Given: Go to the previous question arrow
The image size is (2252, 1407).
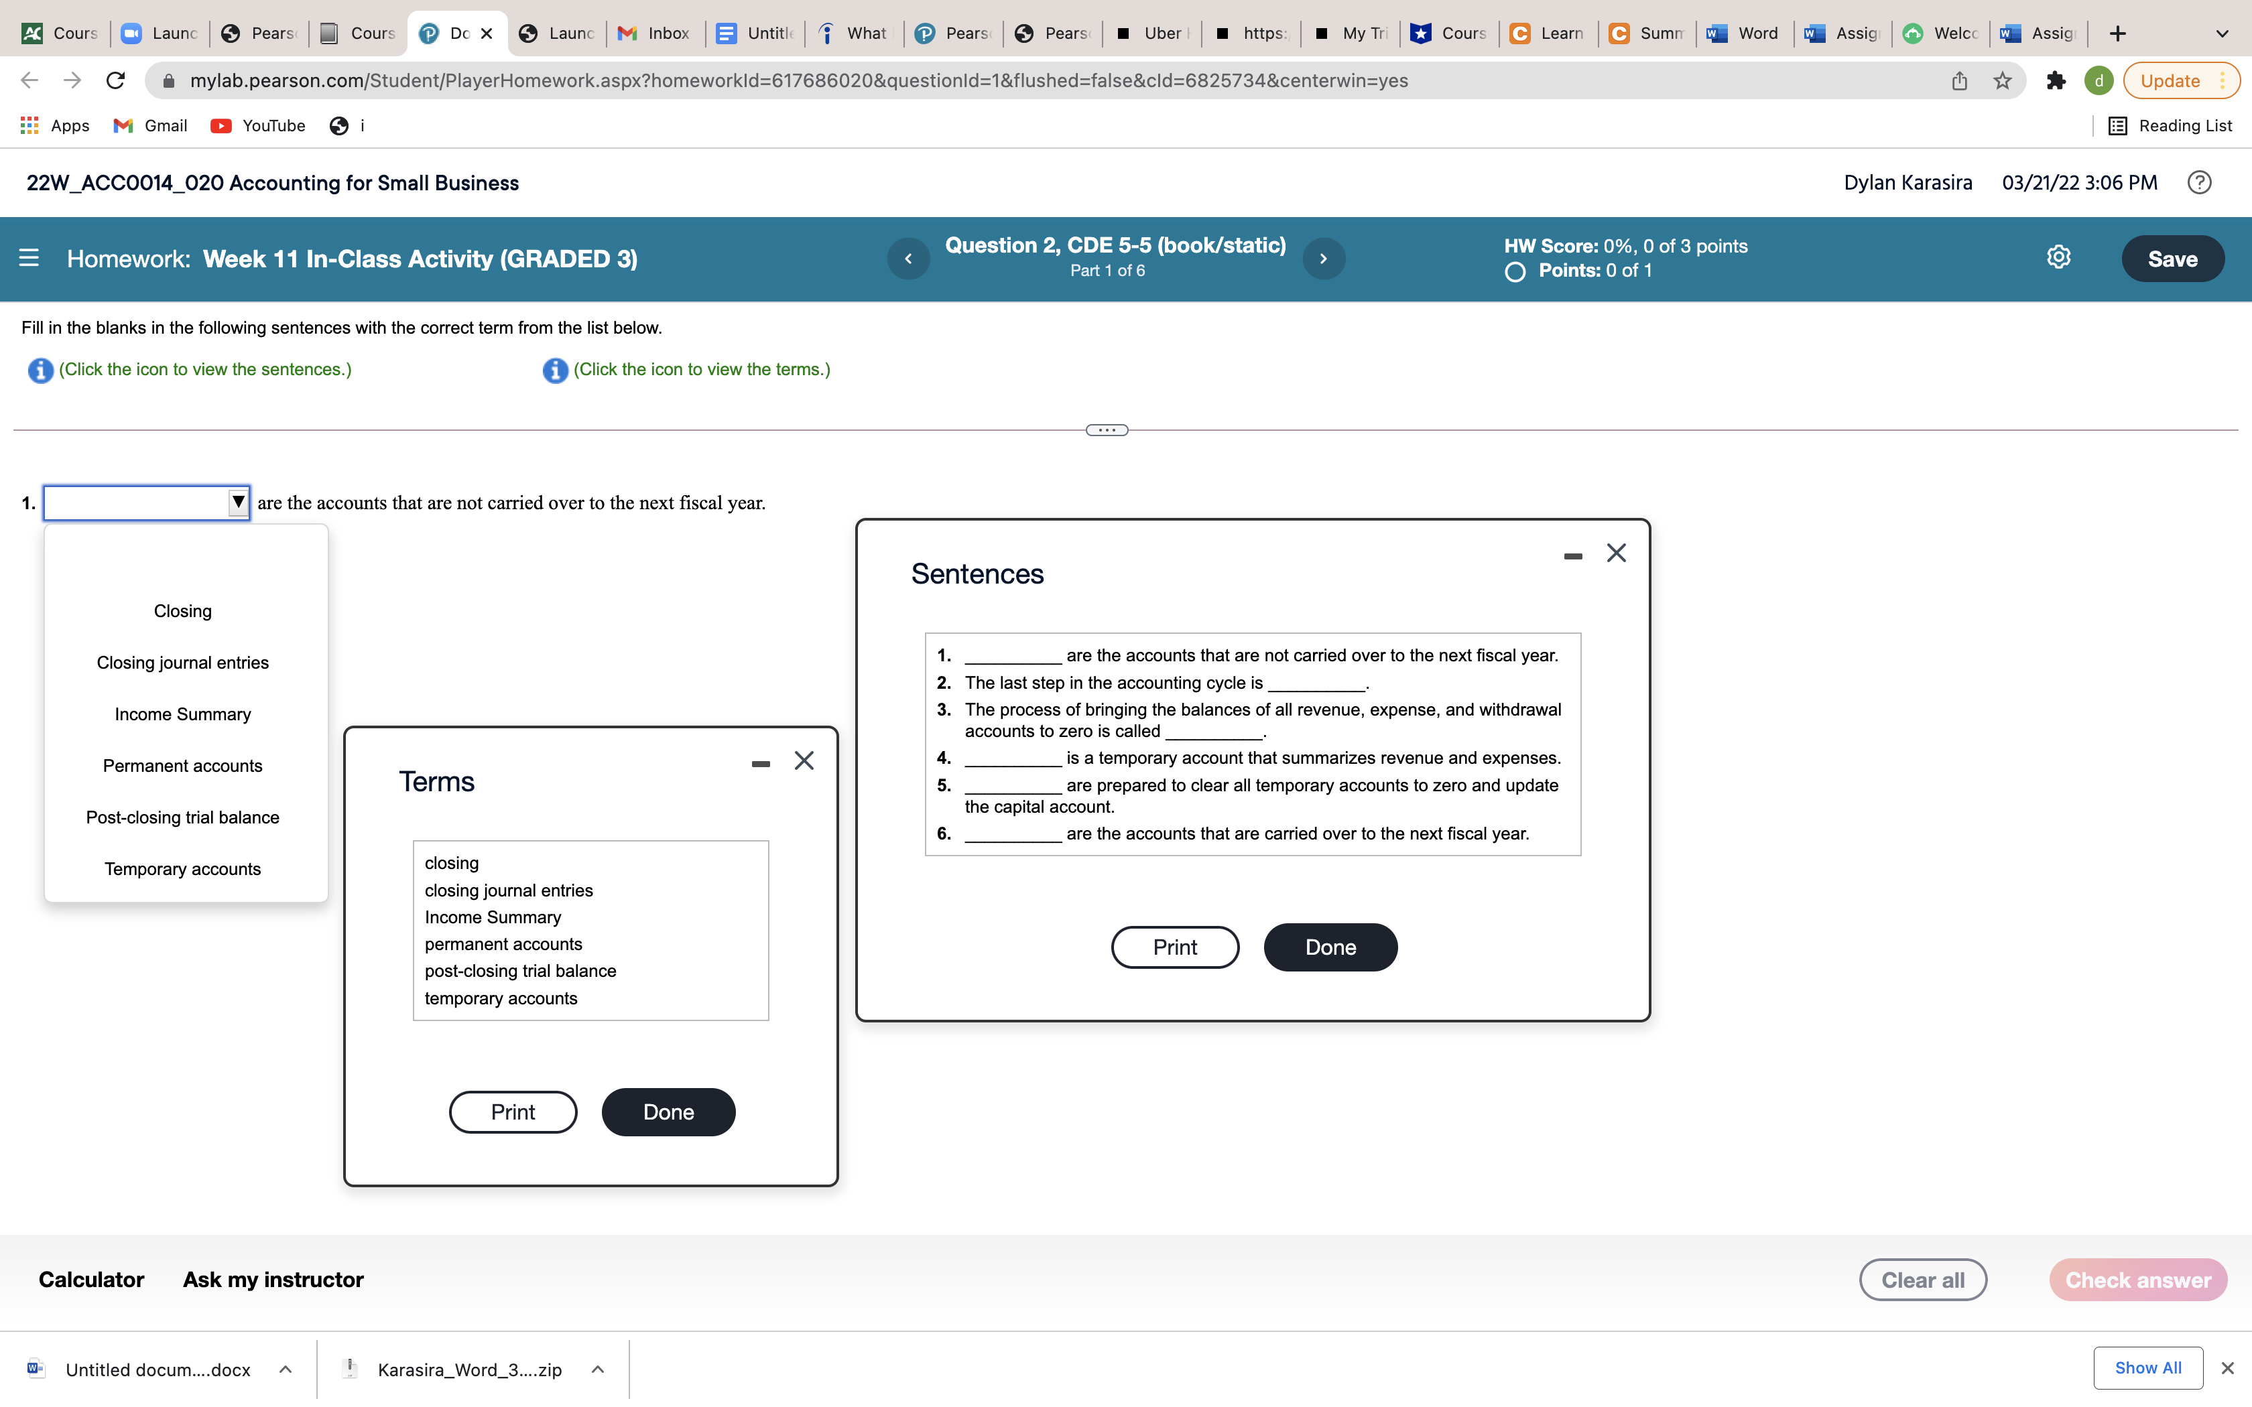Looking at the screenshot, I should 908,259.
